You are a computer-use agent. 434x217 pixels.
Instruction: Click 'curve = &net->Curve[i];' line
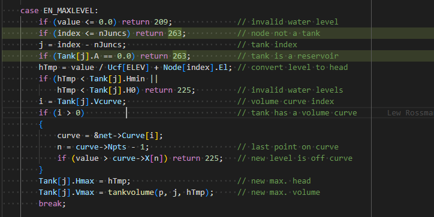(x=110, y=136)
